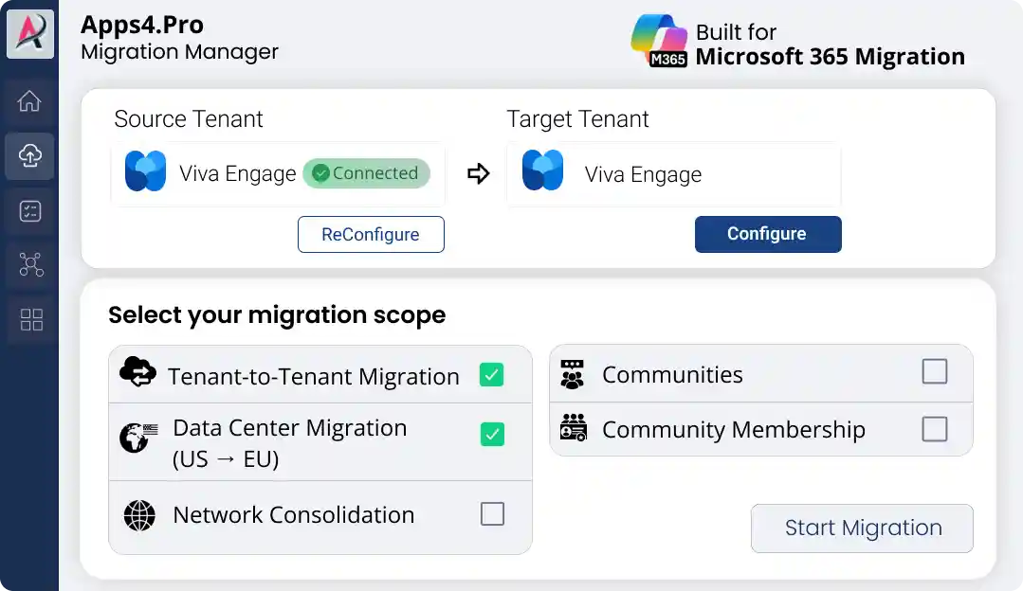Click the Connected status badge
Viewport: 1023px width, 591px height.
click(366, 173)
